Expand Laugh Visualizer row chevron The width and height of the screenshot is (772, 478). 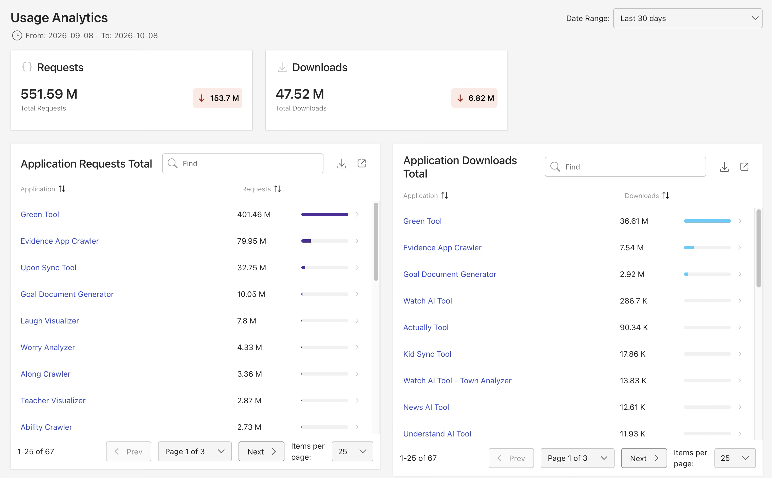click(357, 321)
